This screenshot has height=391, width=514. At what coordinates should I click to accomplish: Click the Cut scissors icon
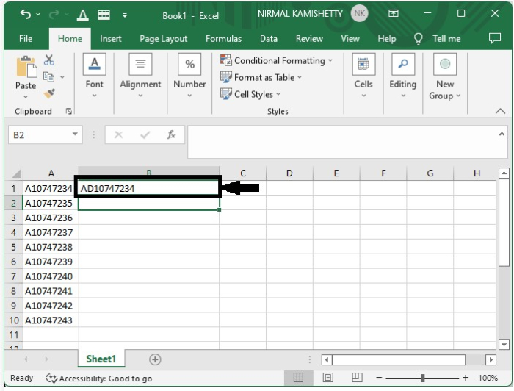(49, 60)
